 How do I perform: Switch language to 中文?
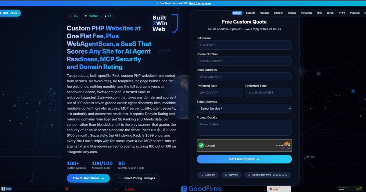pyautogui.click(x=319, y=13)
